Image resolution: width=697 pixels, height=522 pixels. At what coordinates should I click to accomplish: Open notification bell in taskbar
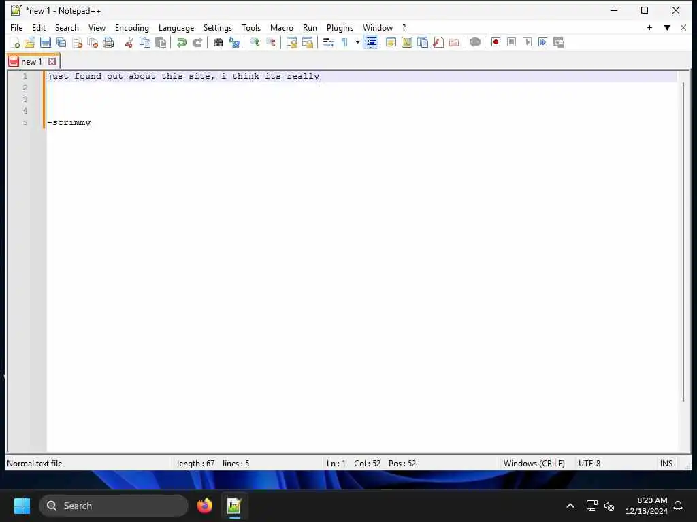[x=679, y=506]
